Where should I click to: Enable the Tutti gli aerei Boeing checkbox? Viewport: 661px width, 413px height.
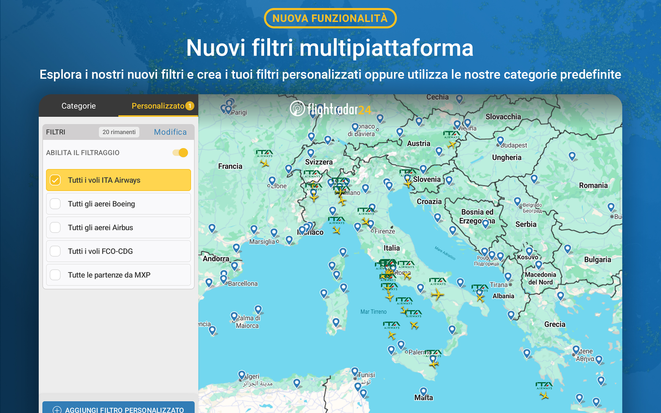[55, 204]
